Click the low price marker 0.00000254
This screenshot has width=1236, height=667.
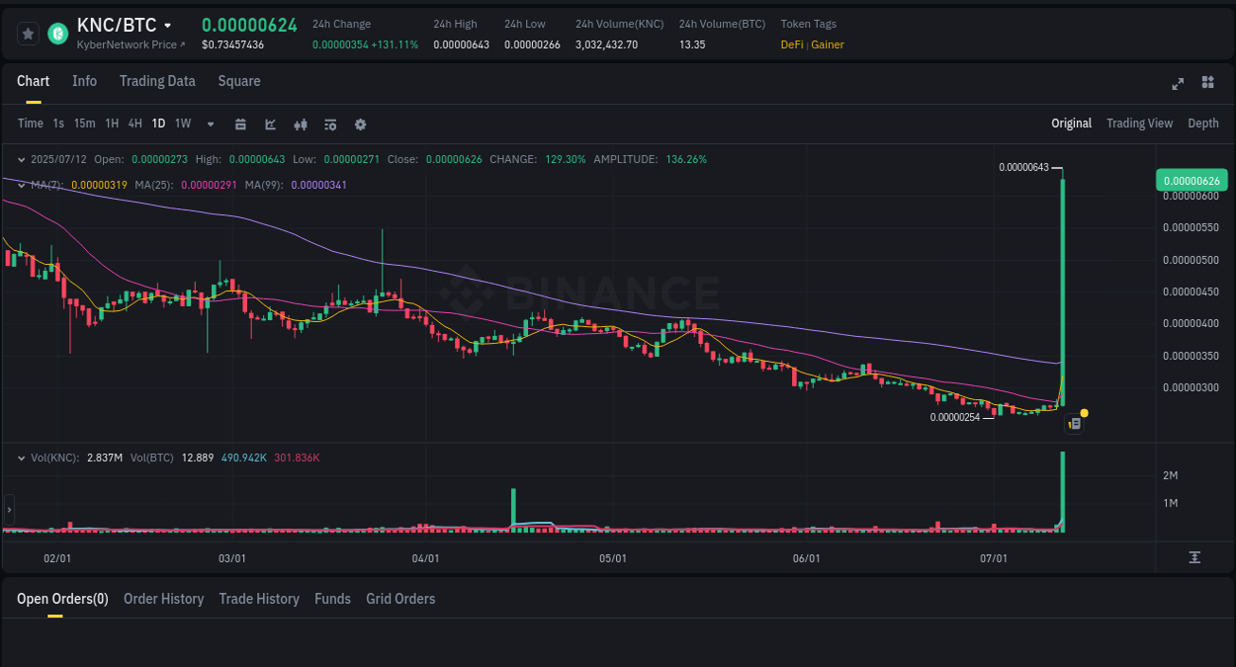[x=955, y=417]
